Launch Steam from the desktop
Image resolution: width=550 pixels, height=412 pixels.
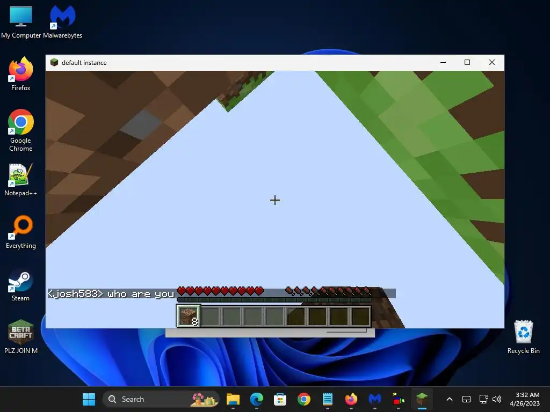21,285
